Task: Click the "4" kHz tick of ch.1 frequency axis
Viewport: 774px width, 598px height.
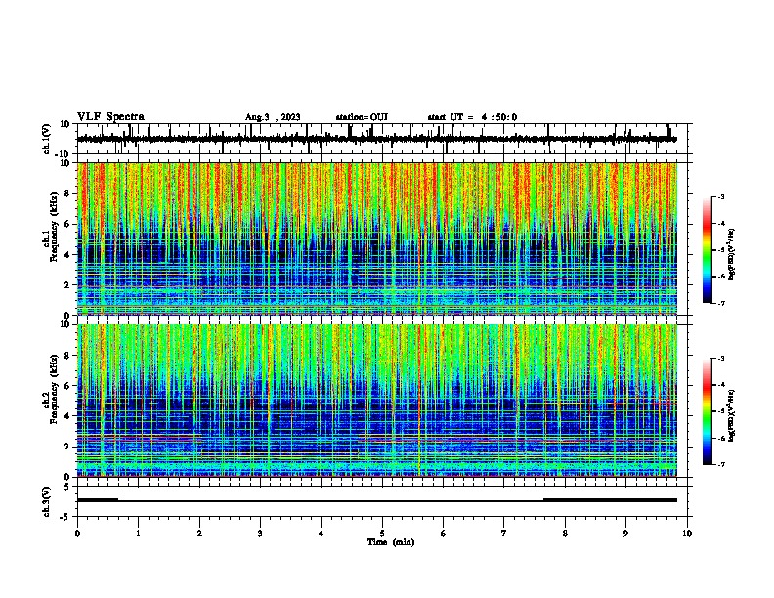Action: tap(67, 255)
